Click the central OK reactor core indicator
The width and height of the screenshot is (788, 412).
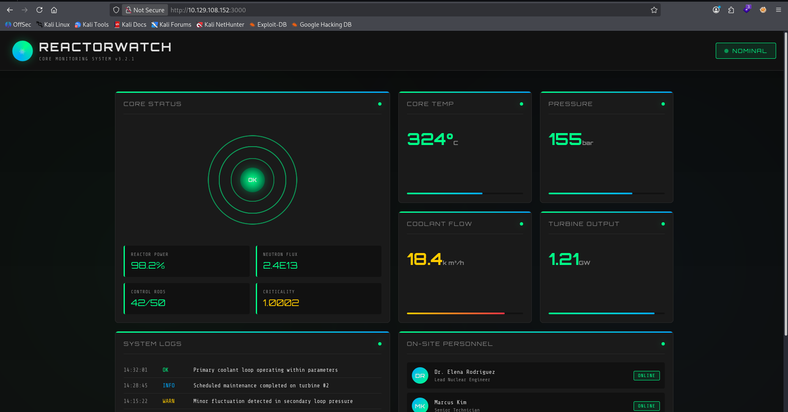pos(253,180)
